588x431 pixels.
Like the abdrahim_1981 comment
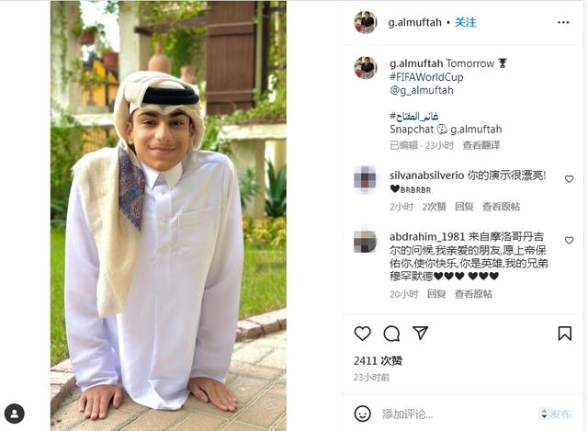(569, 240)
